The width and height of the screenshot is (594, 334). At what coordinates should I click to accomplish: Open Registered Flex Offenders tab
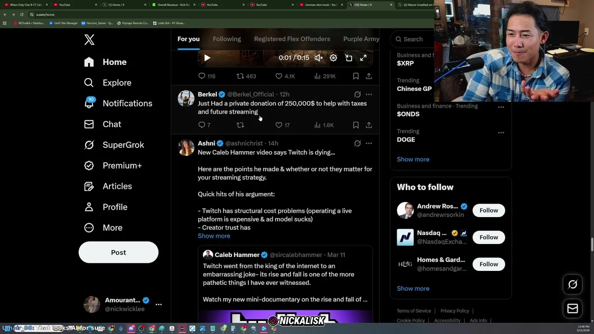pos(292,39)
